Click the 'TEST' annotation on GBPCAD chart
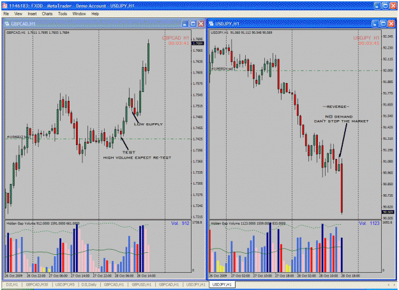This screenshot has width=399, height=290. tap(129, 152)
